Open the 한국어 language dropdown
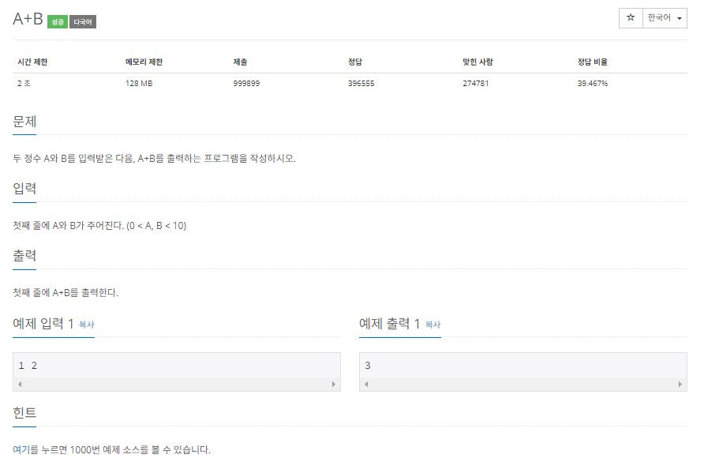 point(665,18)
